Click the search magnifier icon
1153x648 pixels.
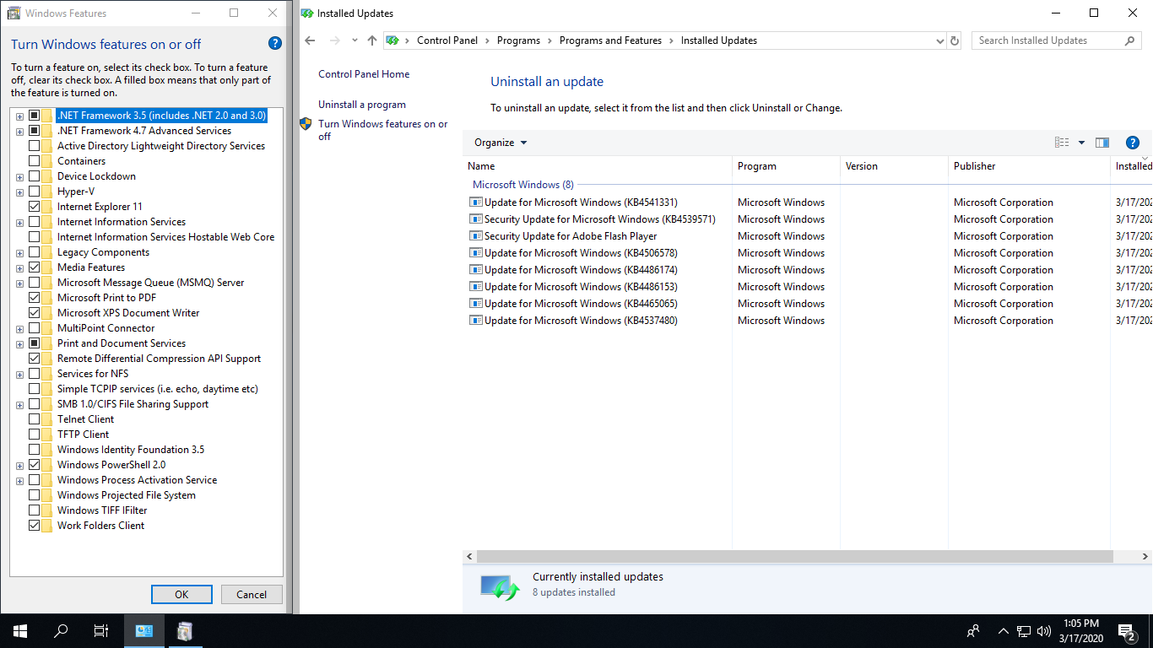point(1129,40)
